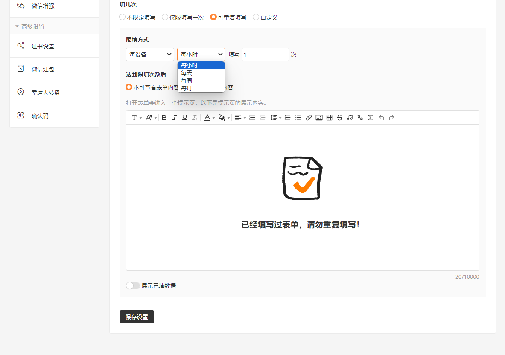Image resolution: width=505 pixels, height=355 pixels.
Task: Increase indent of the paragraph
Action: (x=252, y=118)
